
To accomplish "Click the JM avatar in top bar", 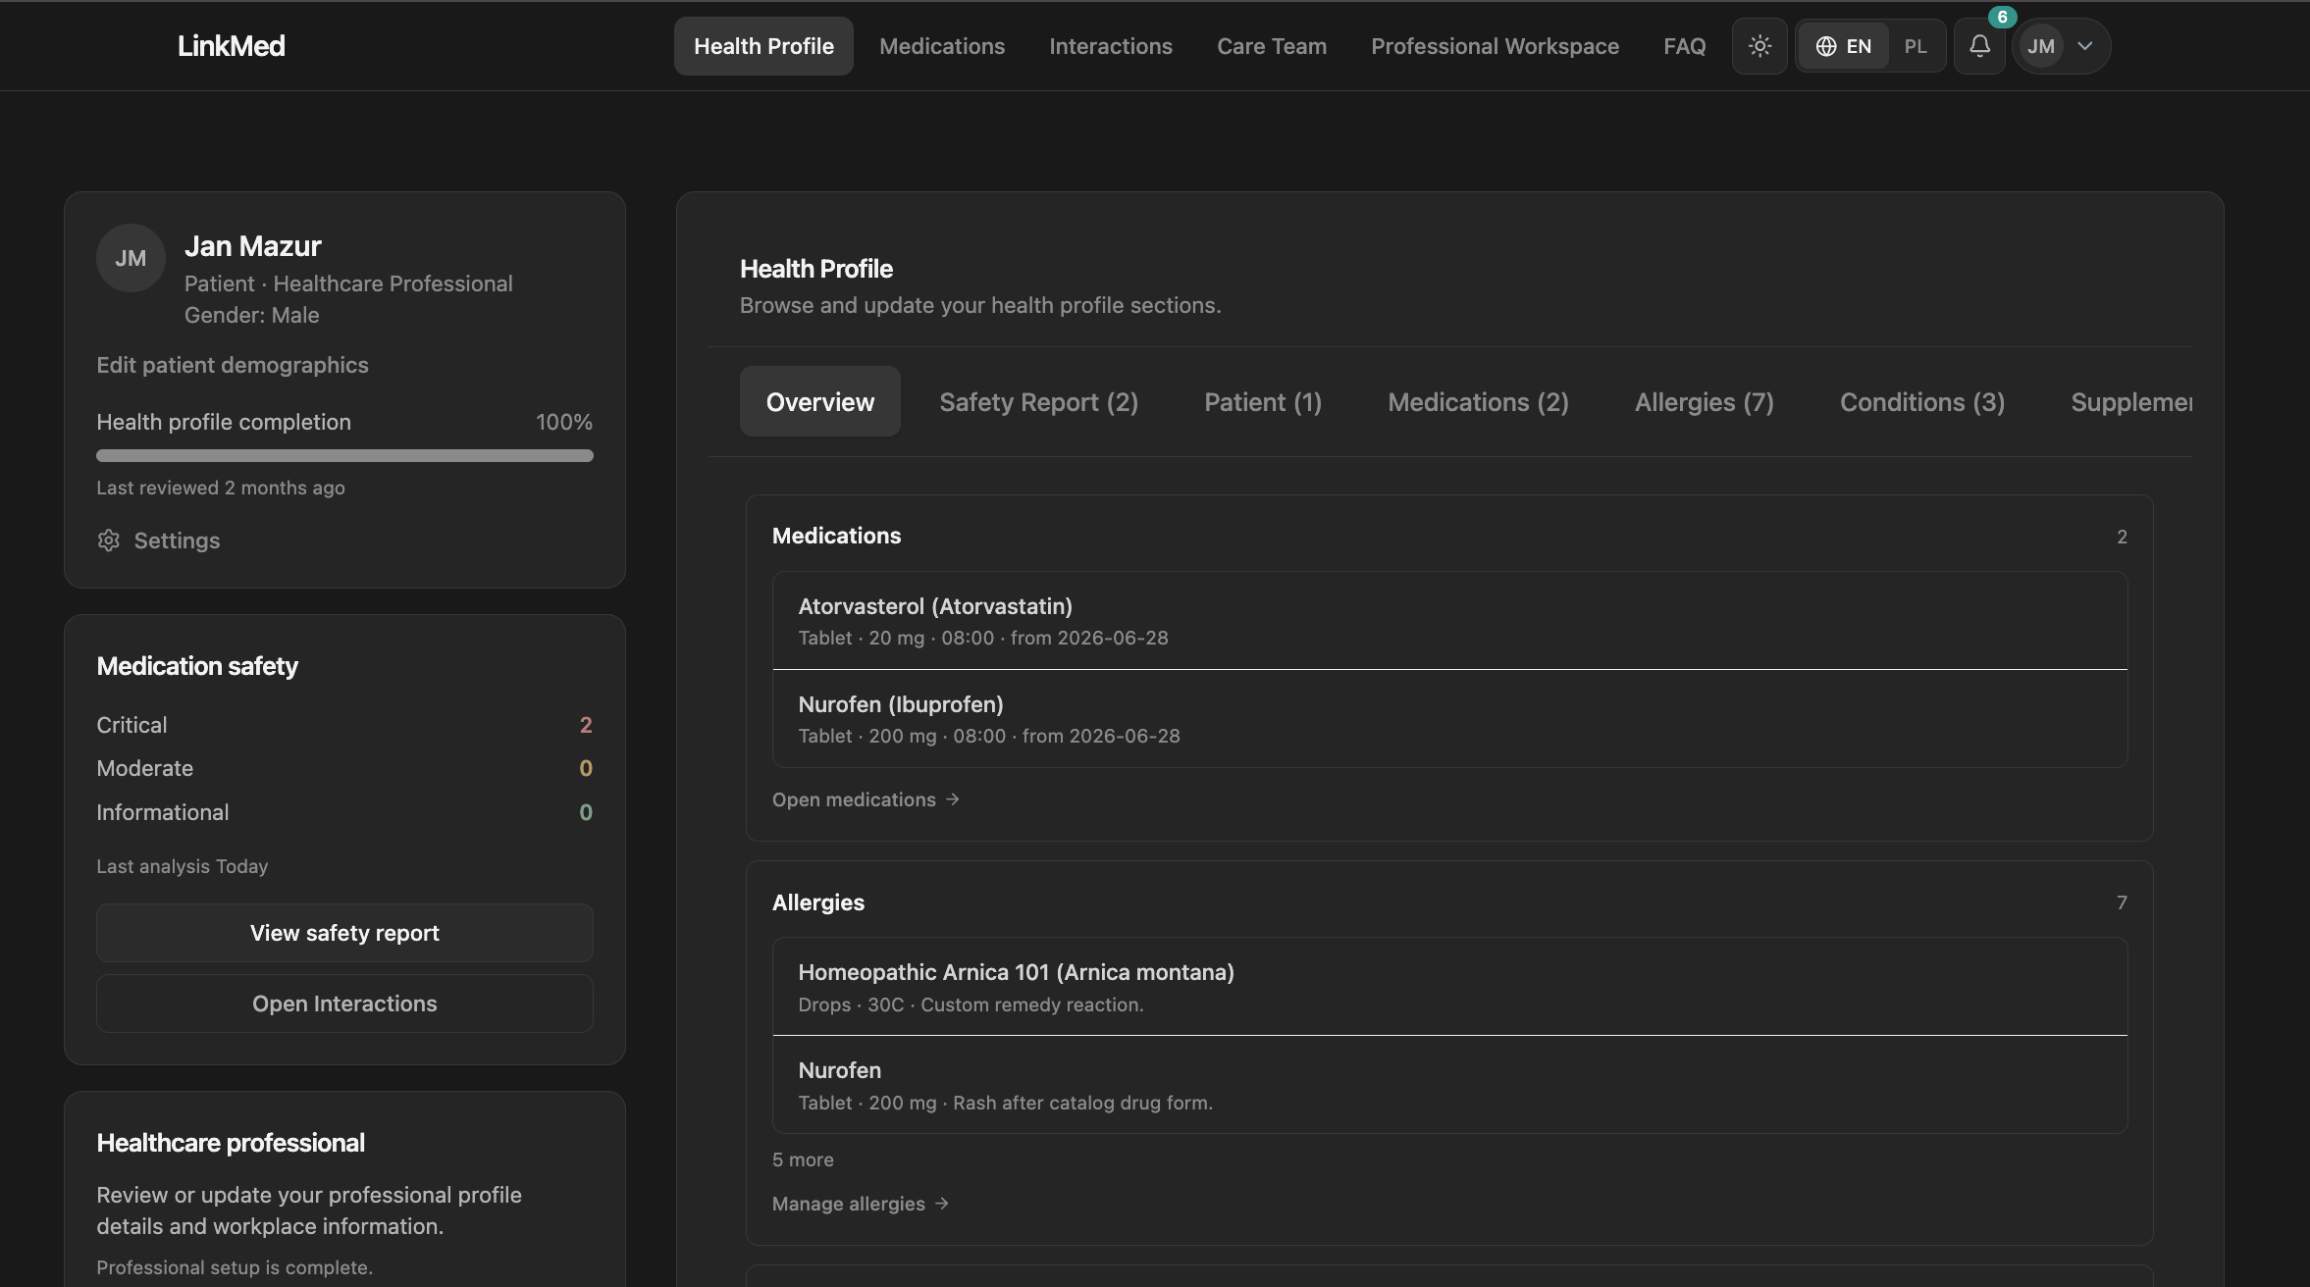I will click(2041, 46).
